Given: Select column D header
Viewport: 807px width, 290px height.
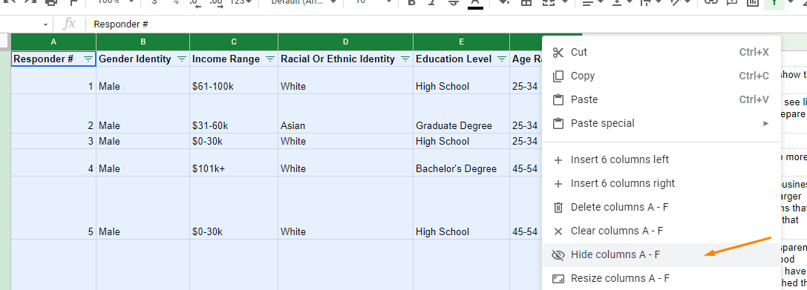Looking at the screenshot, I should click(345, 42).
